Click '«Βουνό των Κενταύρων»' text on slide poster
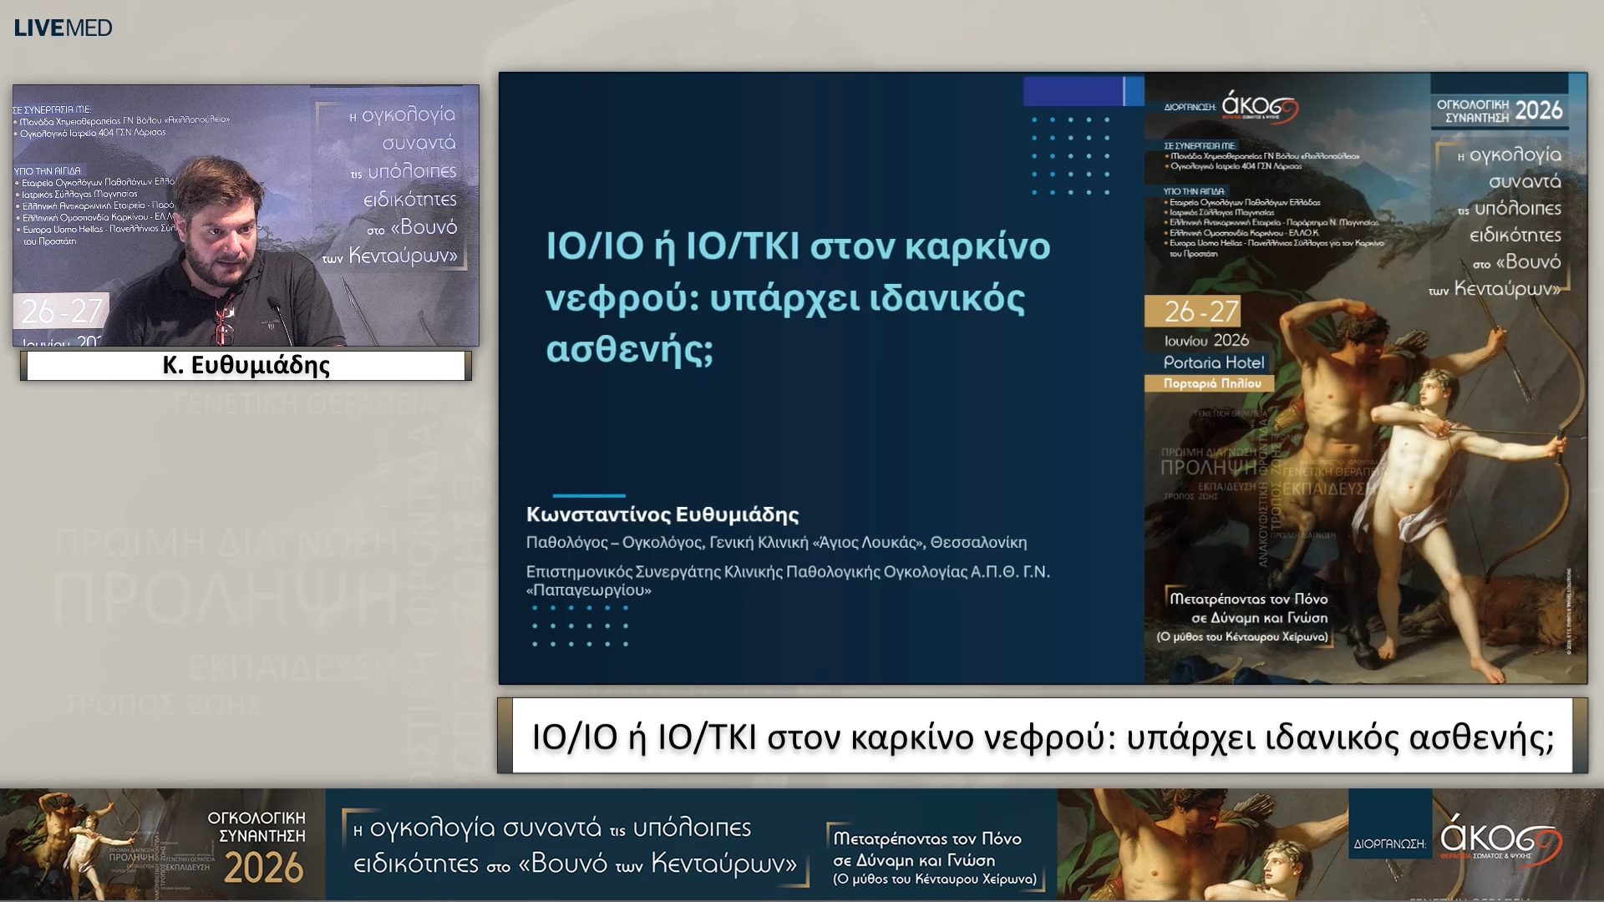Screen dimensions: 1604x902 point(1495,275)
